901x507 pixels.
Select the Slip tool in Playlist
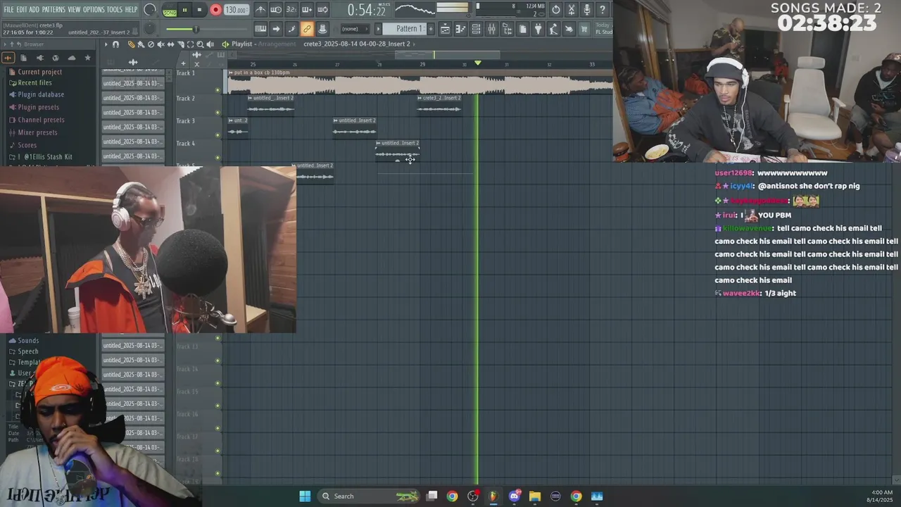pyautogui.click(x=170, y=44)
